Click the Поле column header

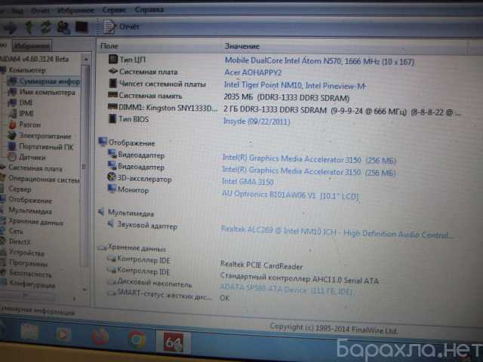coord(109,46)
